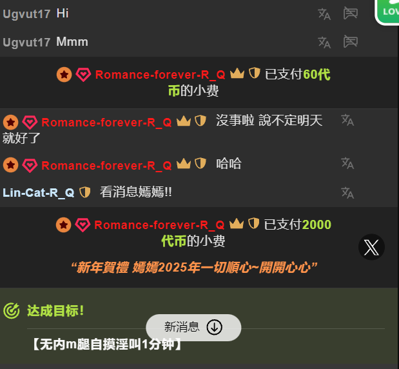The height and width of the screenshot is (369, 399).
Task: Select the 无内m腿自摸淫叫1分钟 goal text
Action: [107, 344]
